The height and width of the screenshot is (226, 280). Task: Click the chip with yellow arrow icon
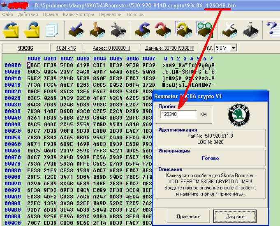pyautogui.click(x=184, y=30)
